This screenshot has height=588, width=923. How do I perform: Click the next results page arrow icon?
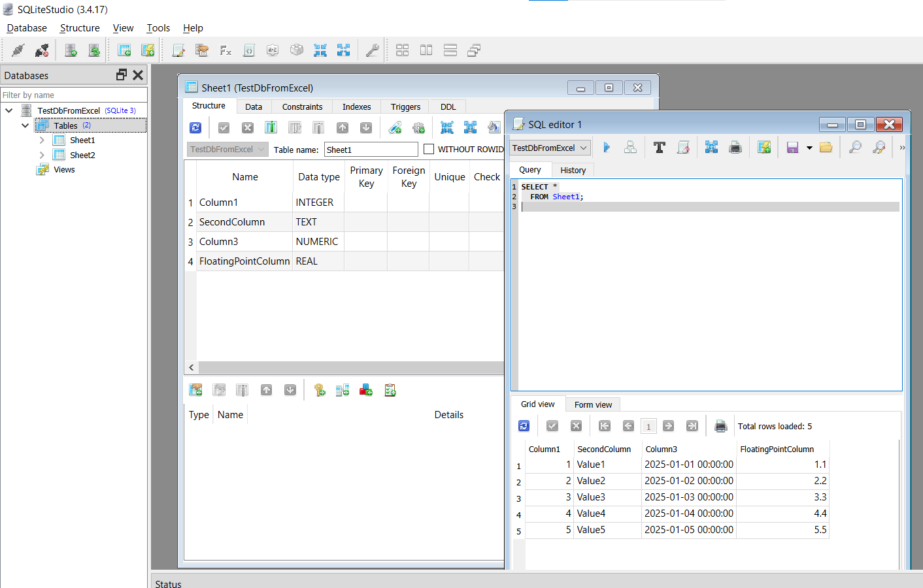pos(669,426)
